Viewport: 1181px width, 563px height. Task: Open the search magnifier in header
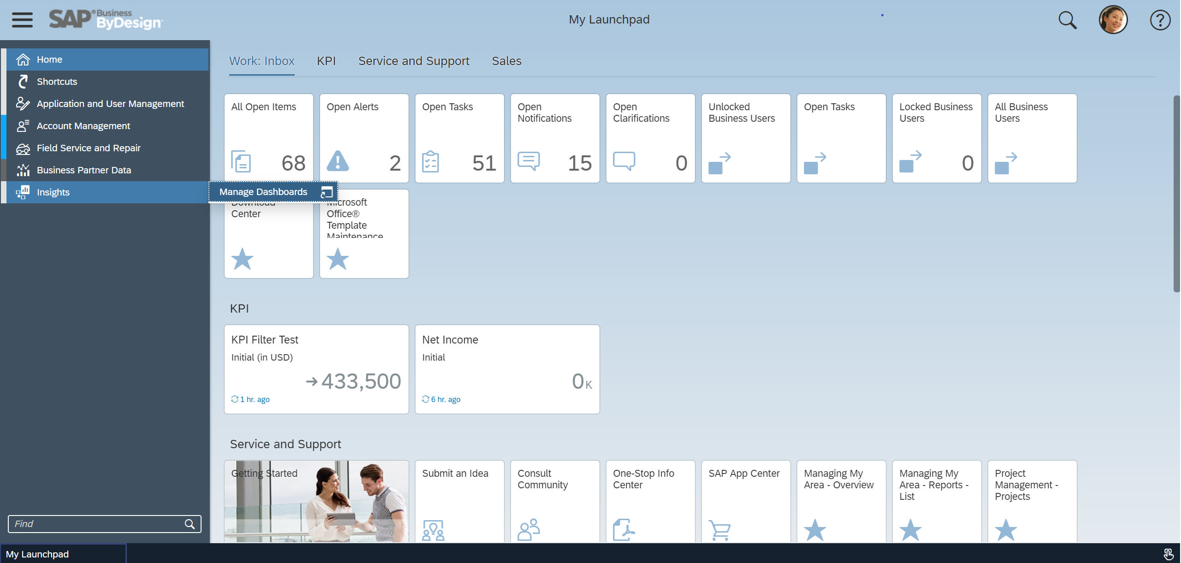pos(1067,20)
